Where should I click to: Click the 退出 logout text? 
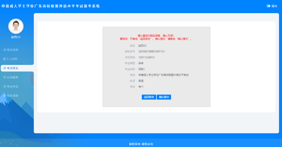coord(274,6)
